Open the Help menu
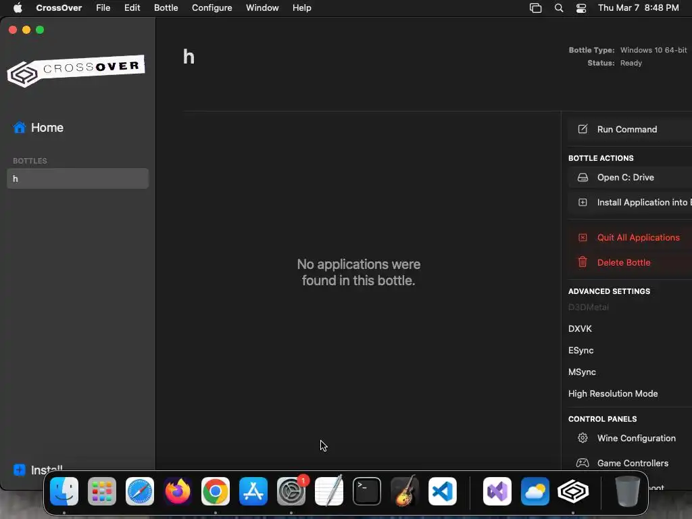 click(302, 8)
